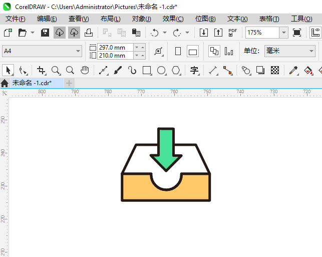Click the Export icon
The height and width of the screenshot is (257, 322).
click(218, 33)
